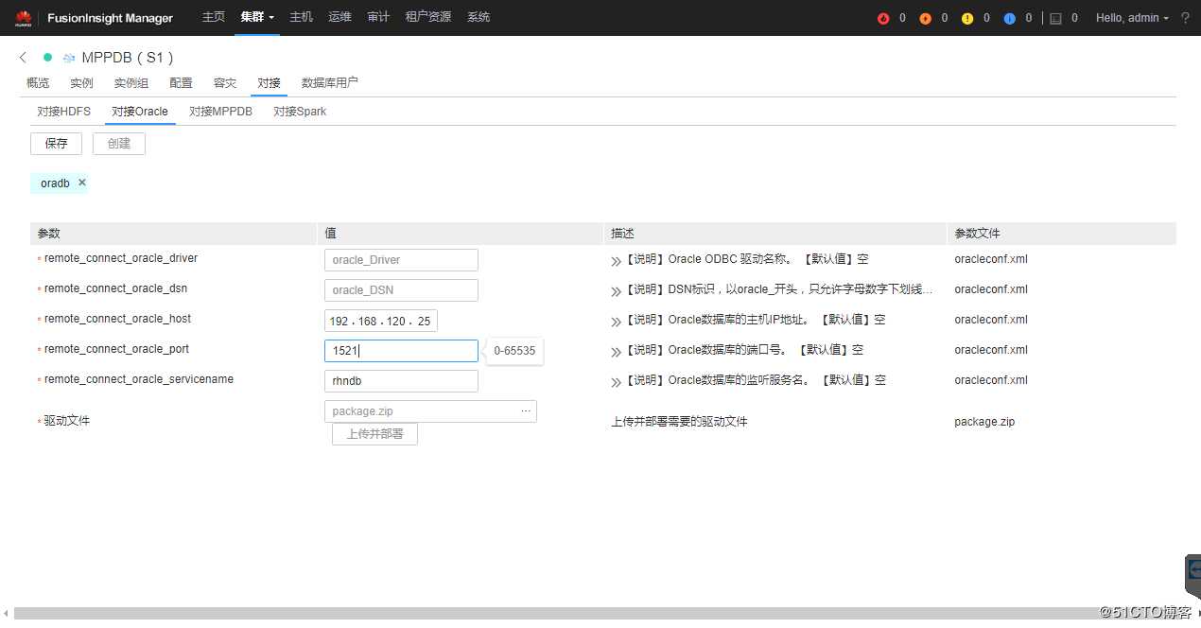This screenshot has height=628, width=1201.
Task: Select the 对接Spark sub-tab
Action: [300, 112]
